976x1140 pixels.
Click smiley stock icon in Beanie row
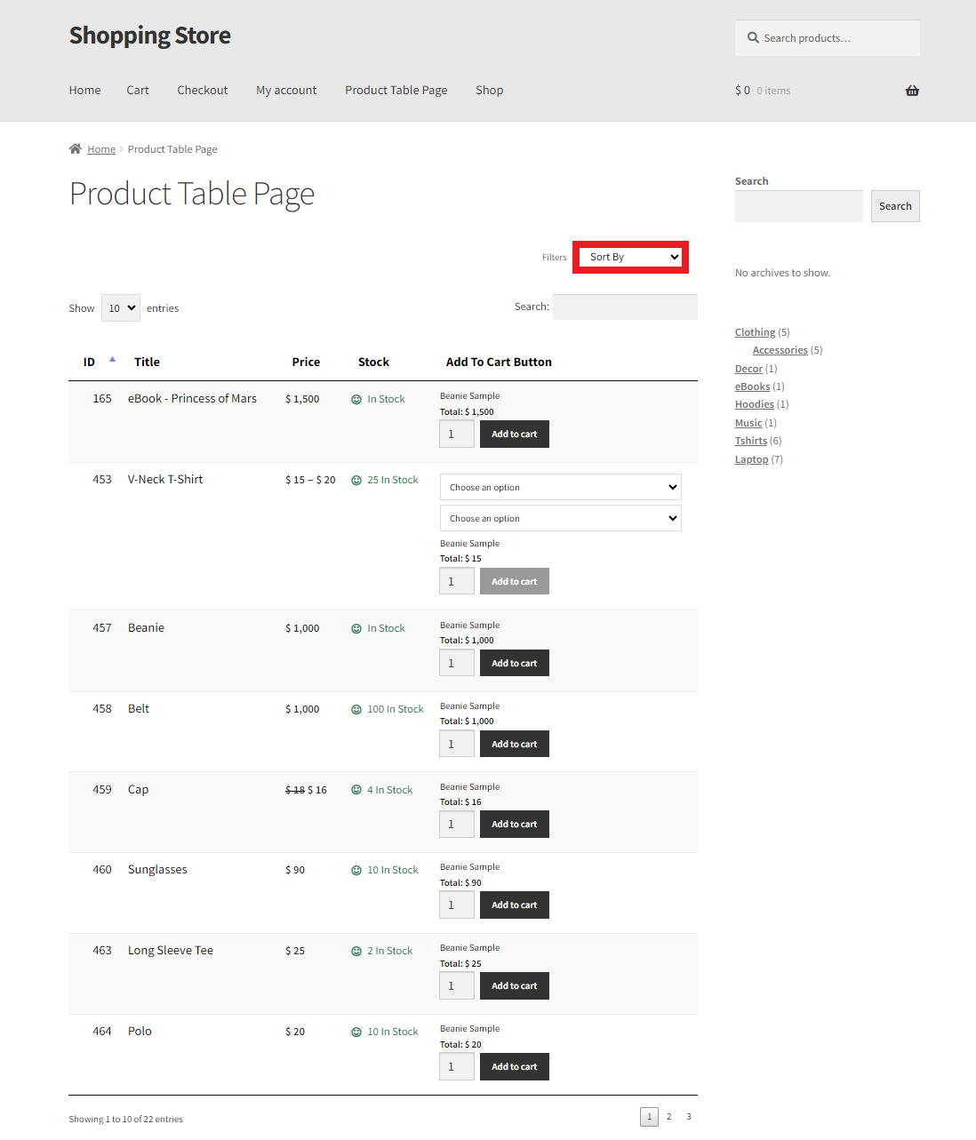pos(356,629)
